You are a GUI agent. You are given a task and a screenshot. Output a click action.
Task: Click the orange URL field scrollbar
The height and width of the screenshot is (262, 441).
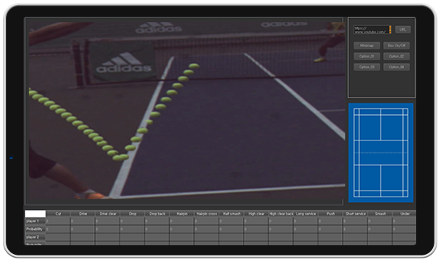(390, 30)
